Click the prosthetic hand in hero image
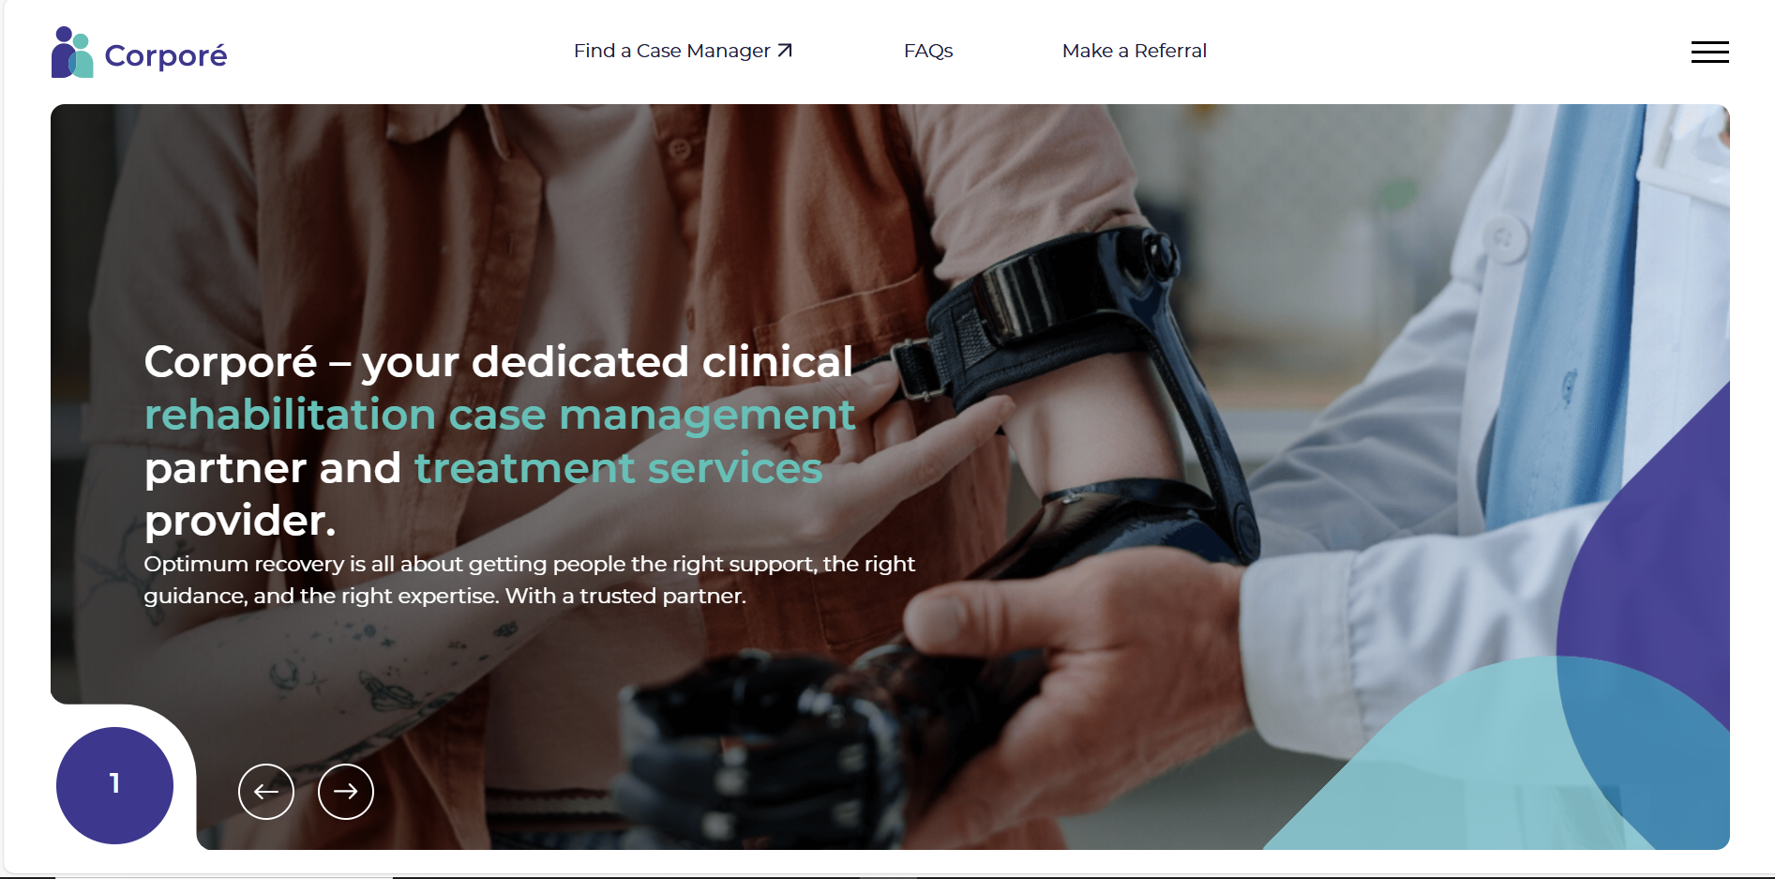Image resolution: width=1775 pixels, height=879 pixels. tap(778, 741)
